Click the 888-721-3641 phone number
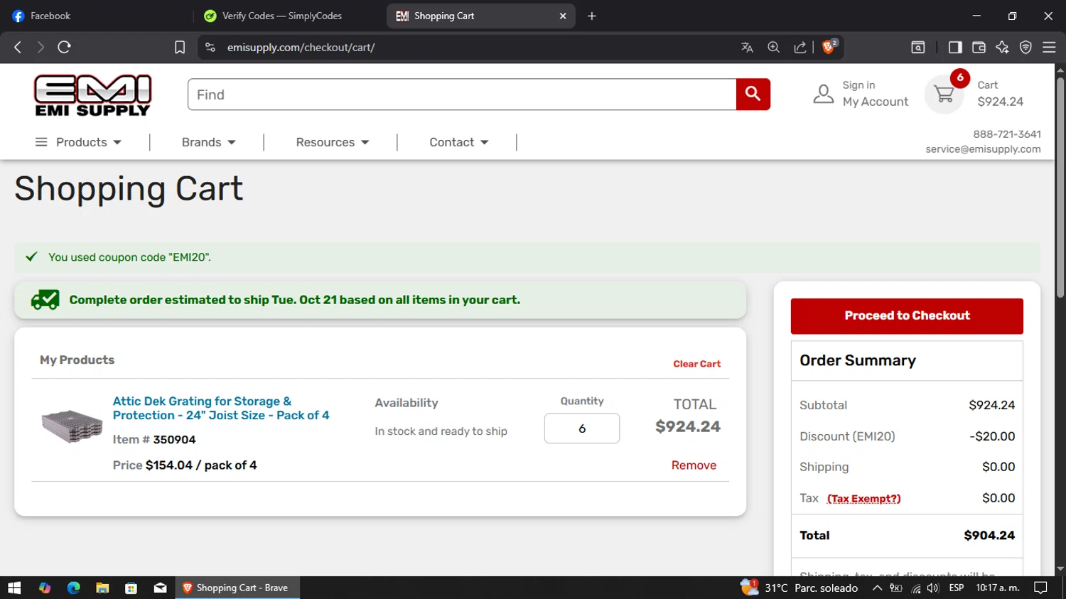 1007,134
